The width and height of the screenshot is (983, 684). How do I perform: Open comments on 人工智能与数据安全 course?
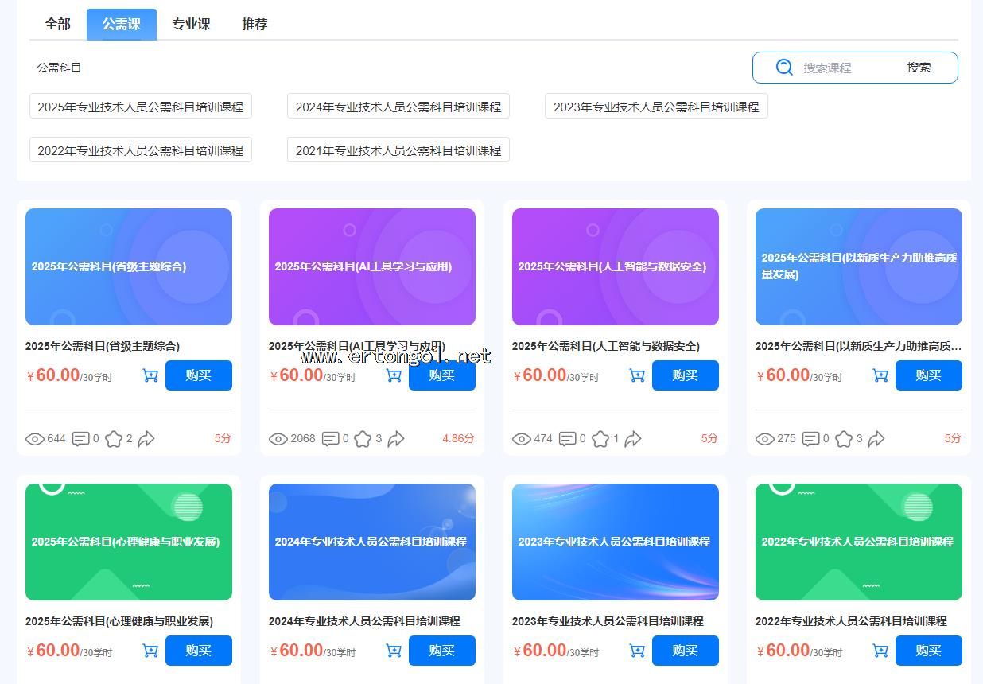click(x=567, y=439)
